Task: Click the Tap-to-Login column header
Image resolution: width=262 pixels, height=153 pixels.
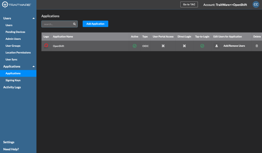Action: [x=202, y=37]
